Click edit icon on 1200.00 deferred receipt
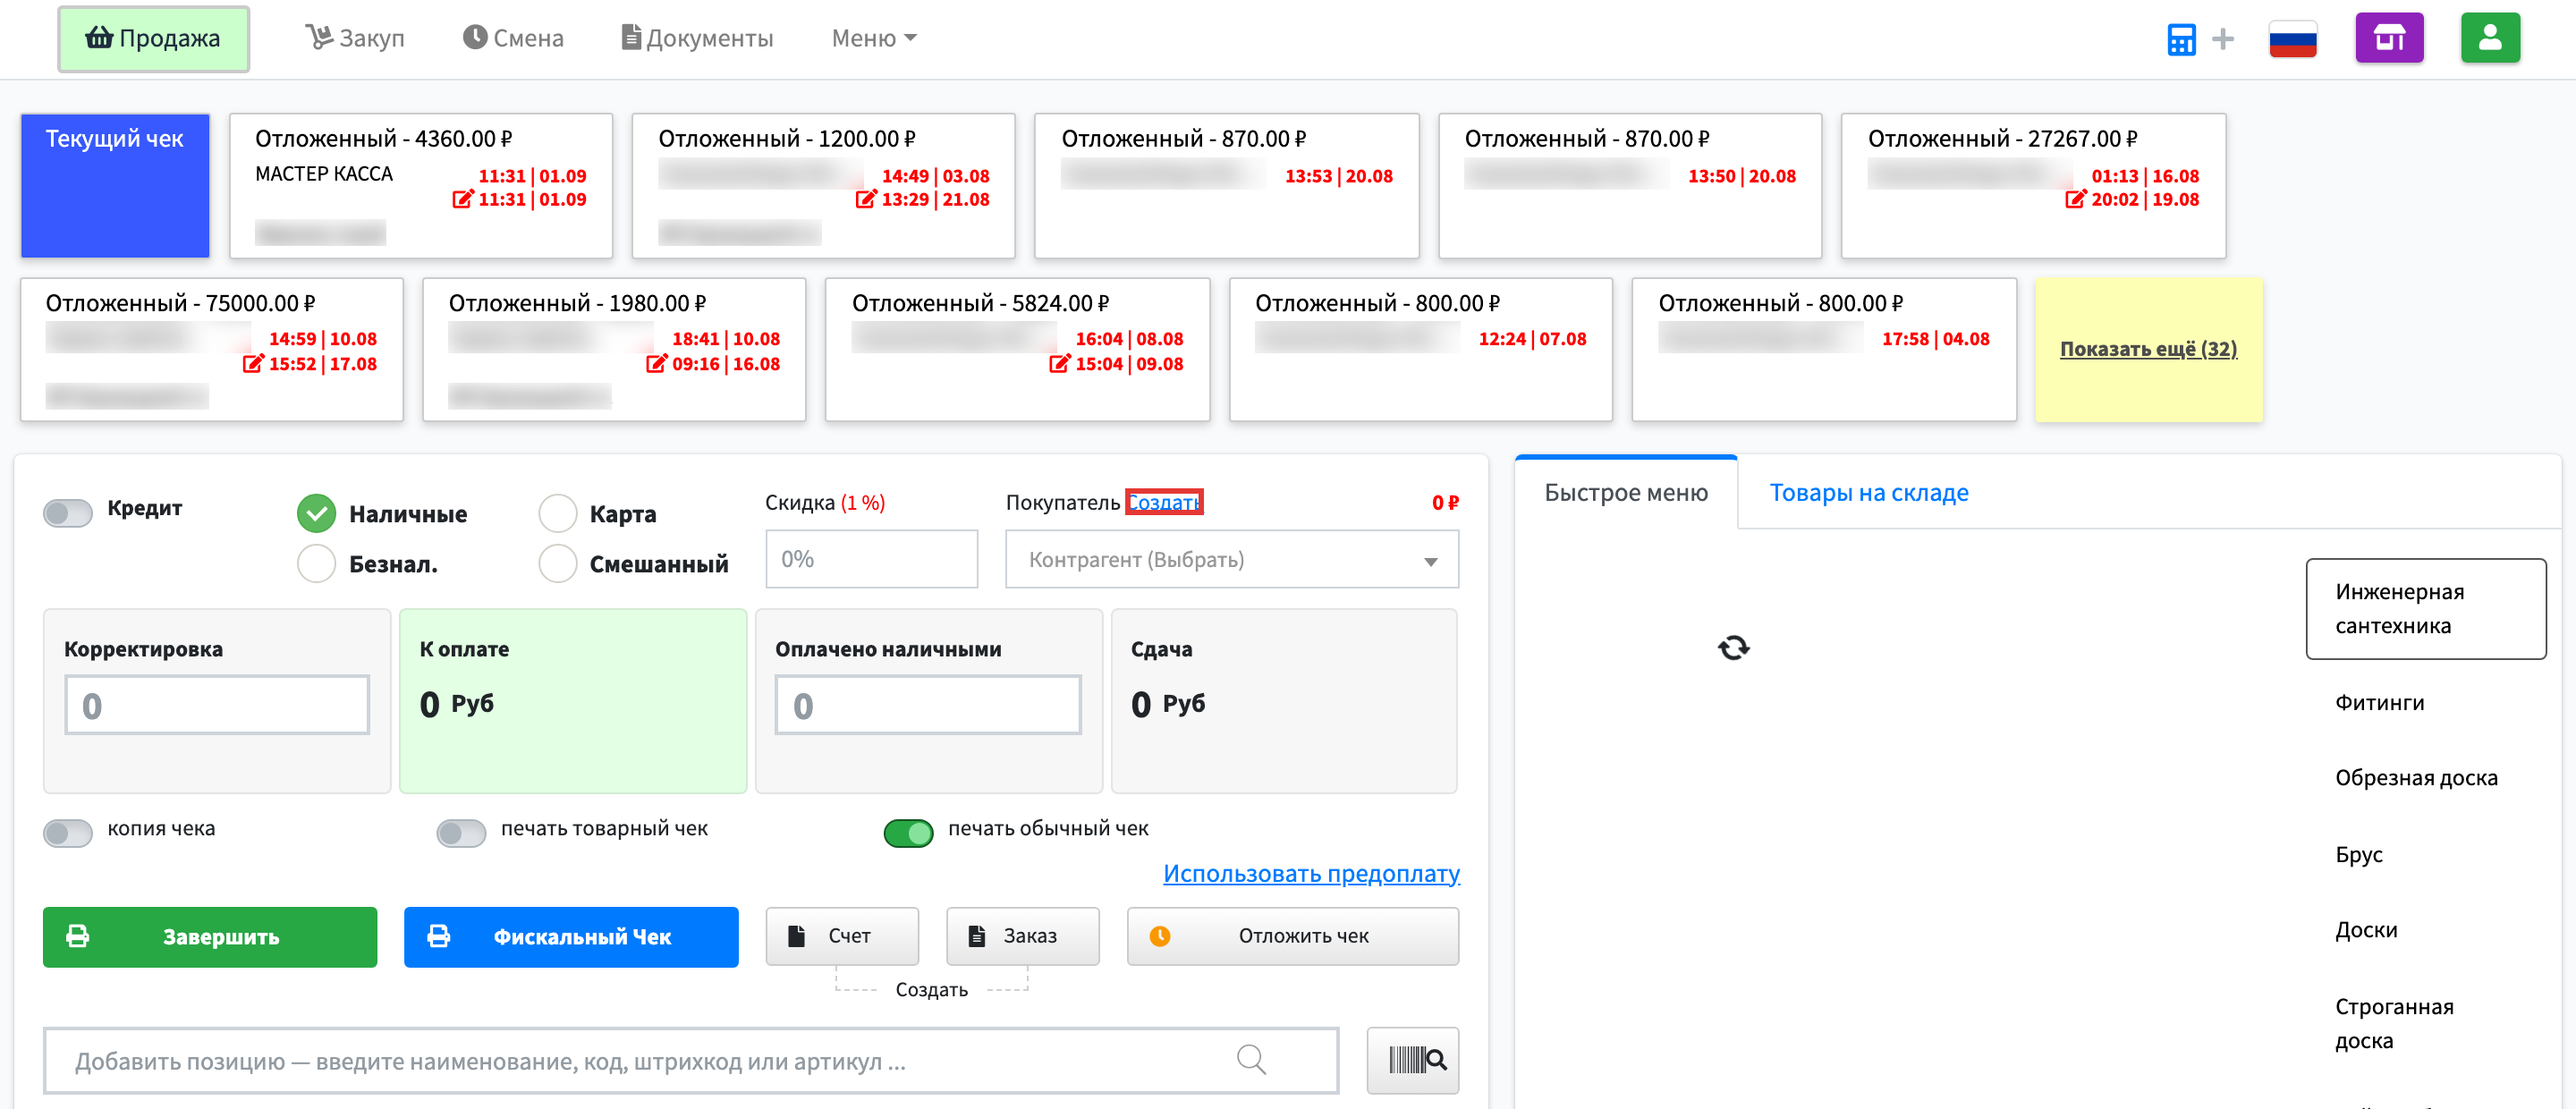Screen dimensions: 2576x1109 coord(866,199)
